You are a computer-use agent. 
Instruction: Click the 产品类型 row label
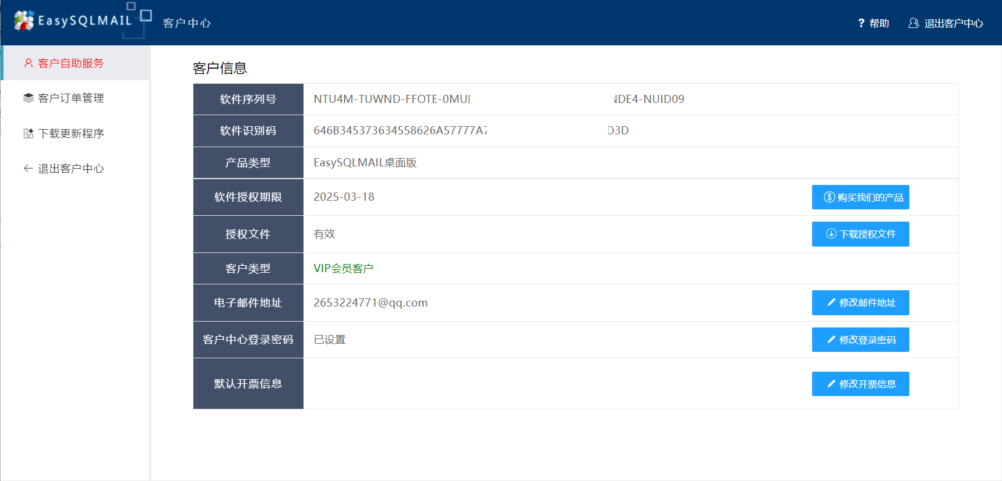coord(248,162)
